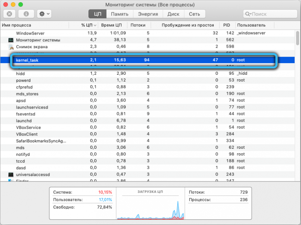Sort by Потоки column header
This screenshot has height=225, width=301.
click(139, 25)
